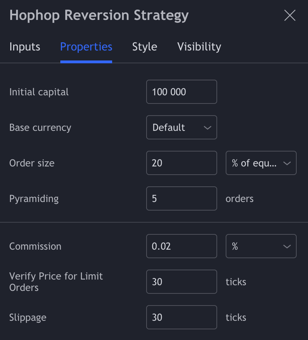The image size is (308, 340).
Task: Click the Order size value field with 20
Action: [181, 163]
